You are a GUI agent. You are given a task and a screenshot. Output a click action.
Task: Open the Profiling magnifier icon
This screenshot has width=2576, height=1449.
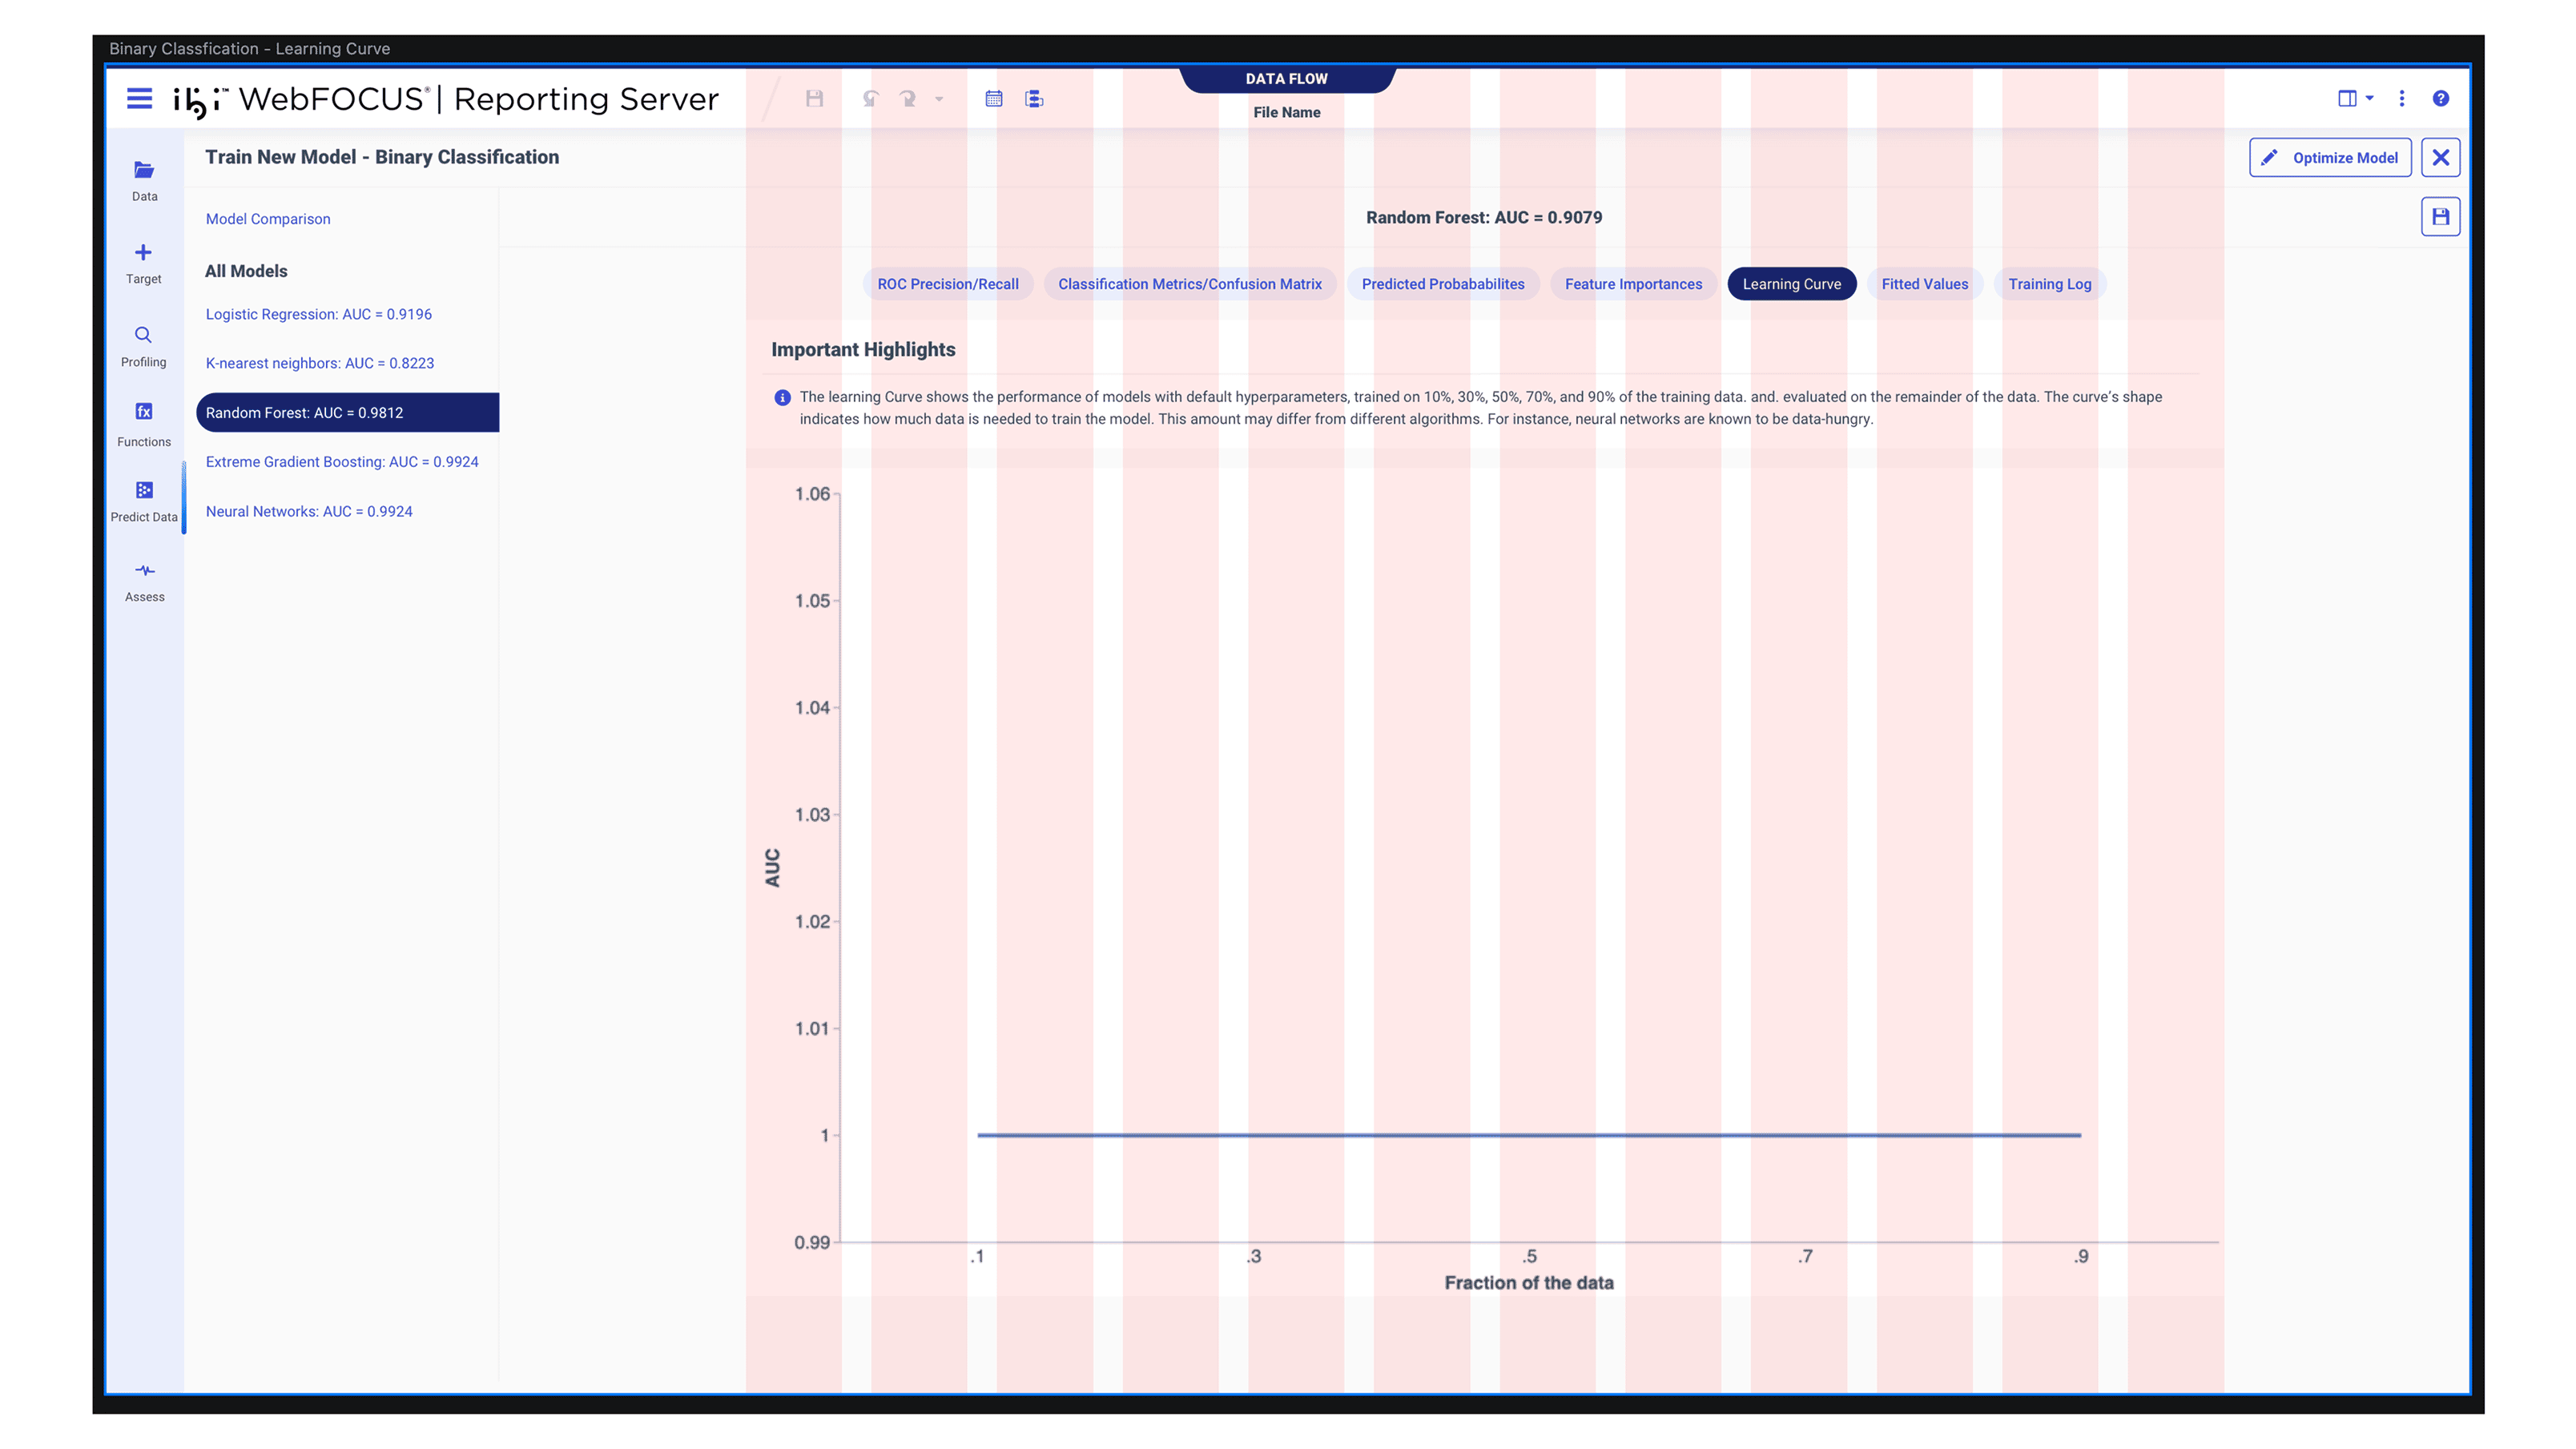tap(143, 335)
